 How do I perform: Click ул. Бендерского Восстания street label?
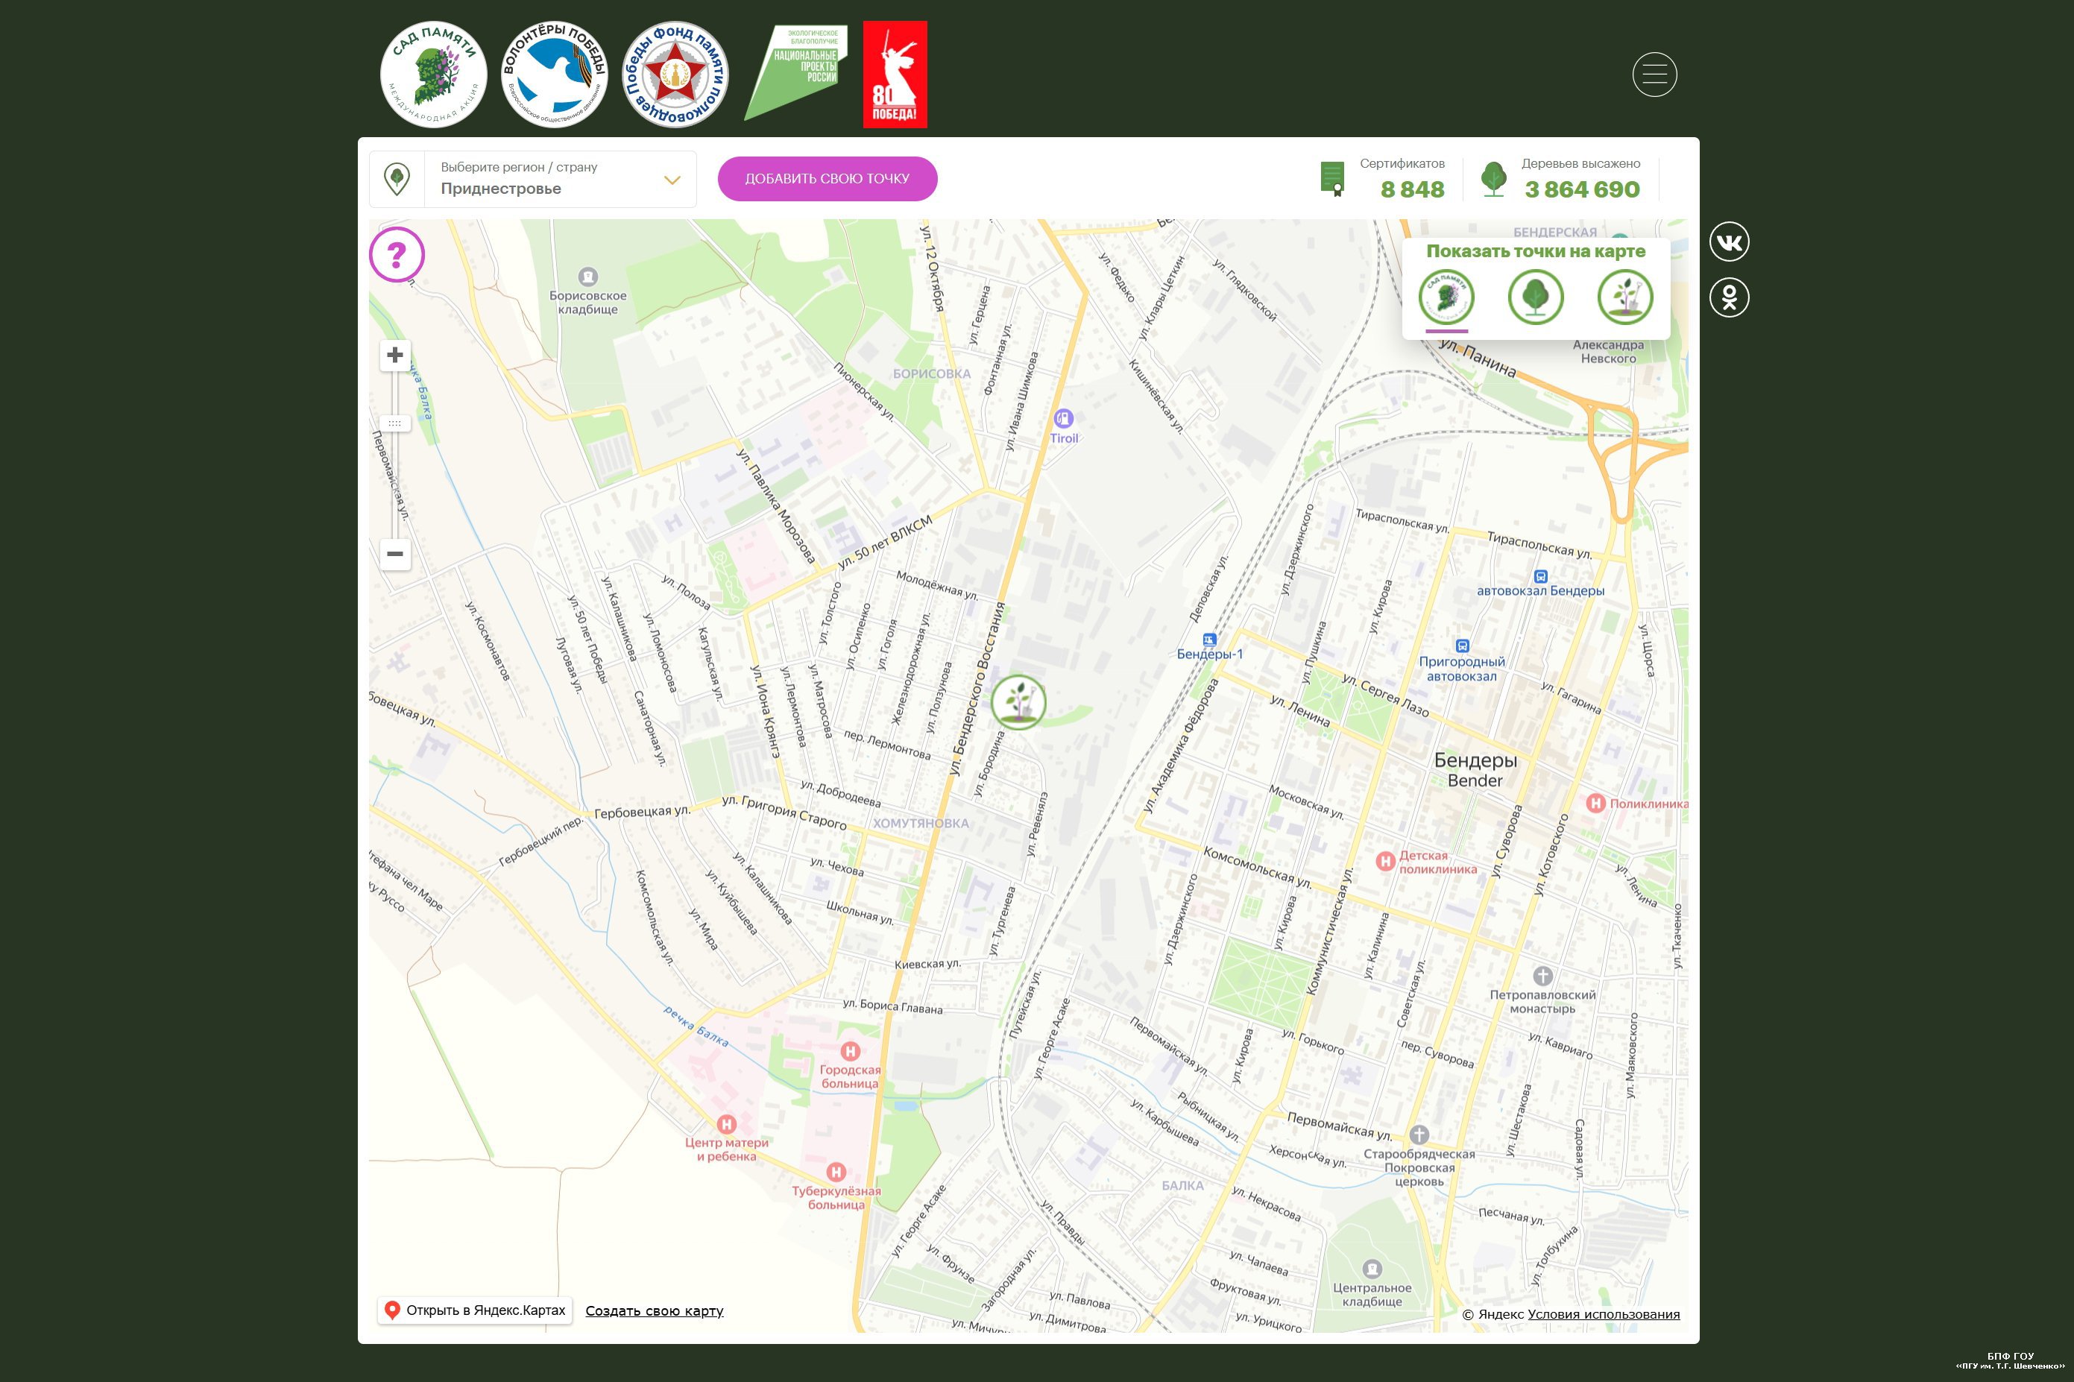977,688
